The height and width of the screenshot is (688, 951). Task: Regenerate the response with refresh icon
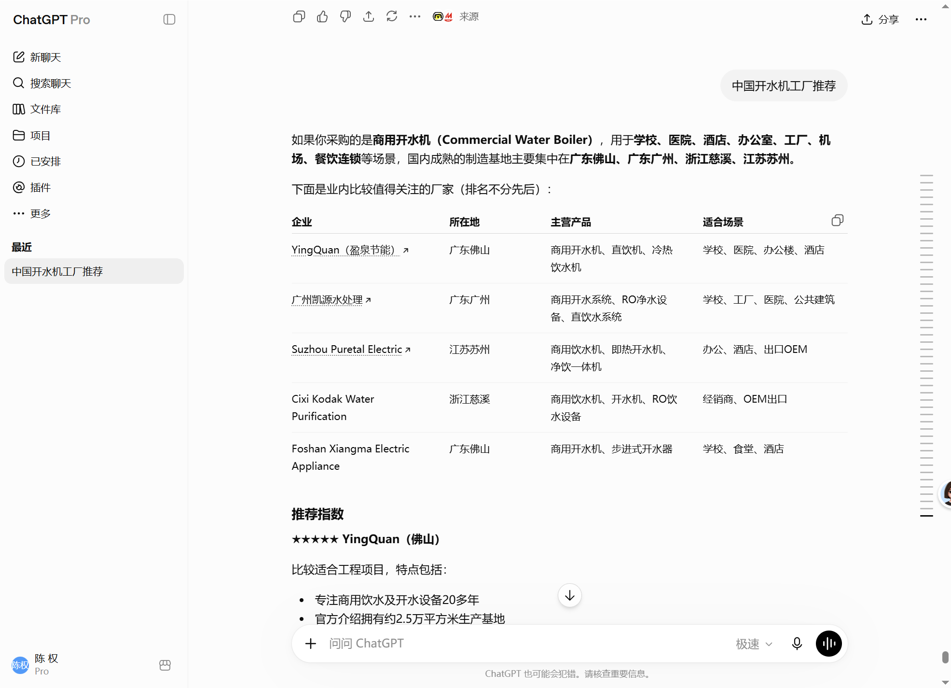tap(392, 17)
